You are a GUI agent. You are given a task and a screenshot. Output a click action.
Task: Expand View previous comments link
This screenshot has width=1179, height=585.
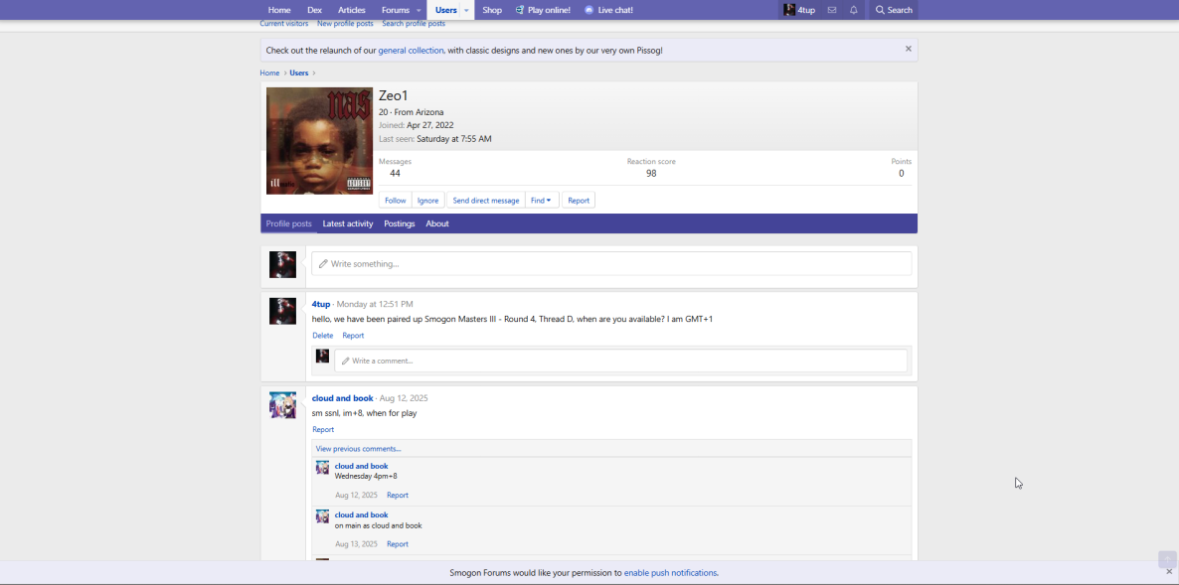359,449
